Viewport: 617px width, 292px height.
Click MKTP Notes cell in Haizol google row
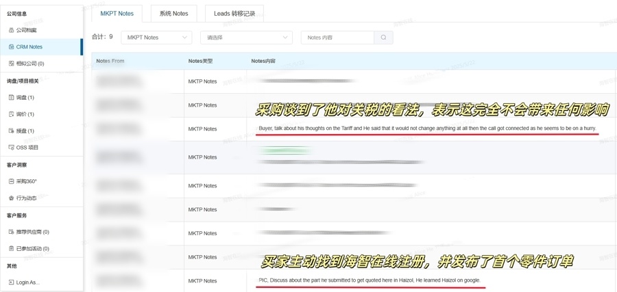[202, 280]
